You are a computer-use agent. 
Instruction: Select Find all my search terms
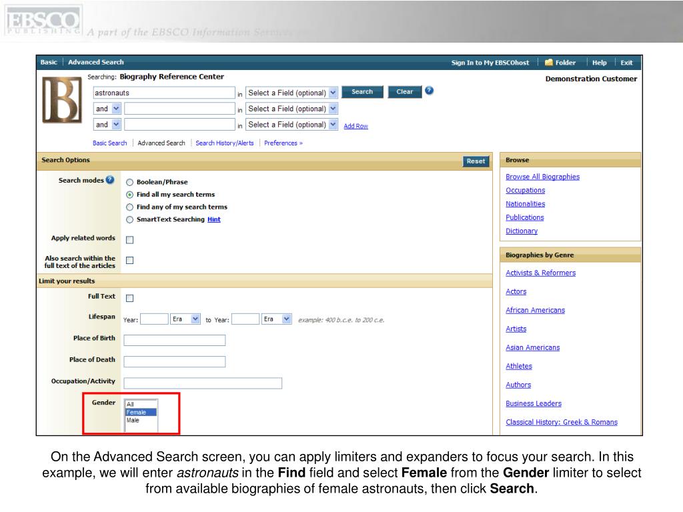tap(129, 195)
